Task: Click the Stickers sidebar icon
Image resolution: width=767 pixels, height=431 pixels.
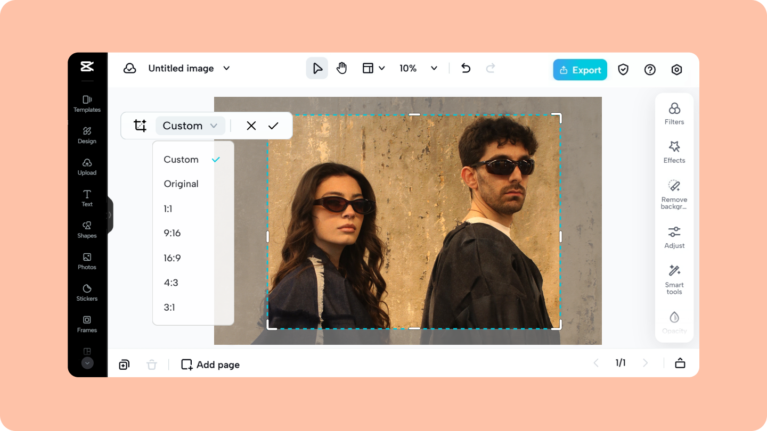Action: pyautogui.click(x=87, y=293)
